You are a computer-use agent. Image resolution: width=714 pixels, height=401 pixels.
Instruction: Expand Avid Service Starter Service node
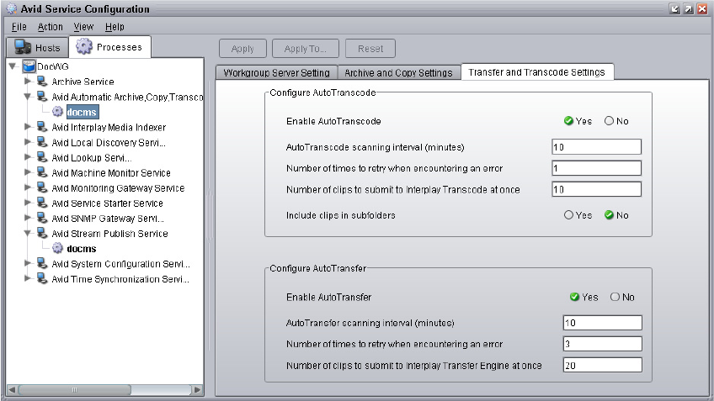coord(28,203)
